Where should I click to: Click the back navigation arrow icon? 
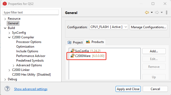(147, 12)
